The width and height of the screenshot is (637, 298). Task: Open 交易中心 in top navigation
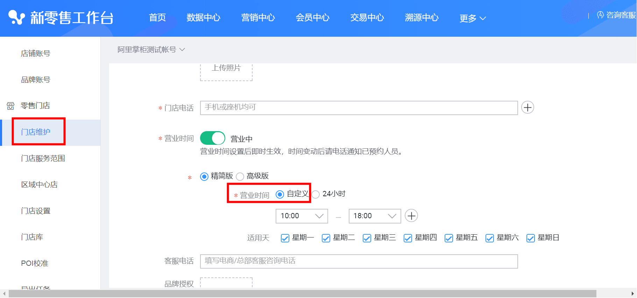[367, 17]
